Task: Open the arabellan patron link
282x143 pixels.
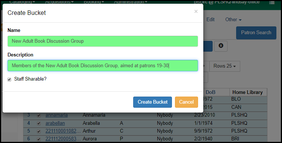Action: (55, 123)
